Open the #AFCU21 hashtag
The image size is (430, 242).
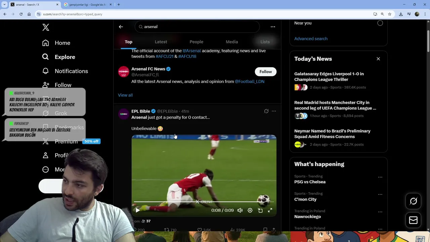[x=164, y=56]
